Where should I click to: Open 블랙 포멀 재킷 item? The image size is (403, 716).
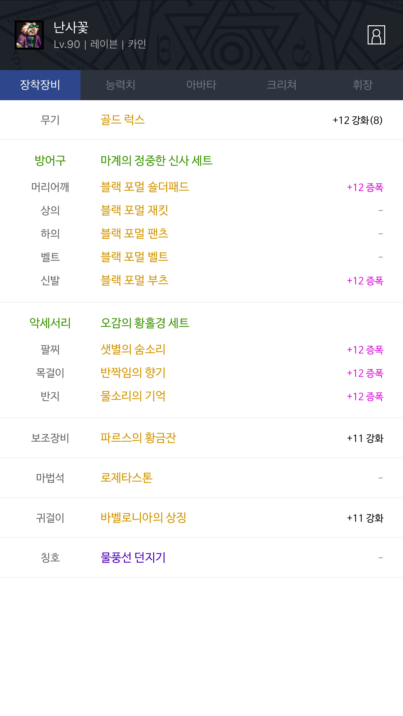tap(134, 210)
